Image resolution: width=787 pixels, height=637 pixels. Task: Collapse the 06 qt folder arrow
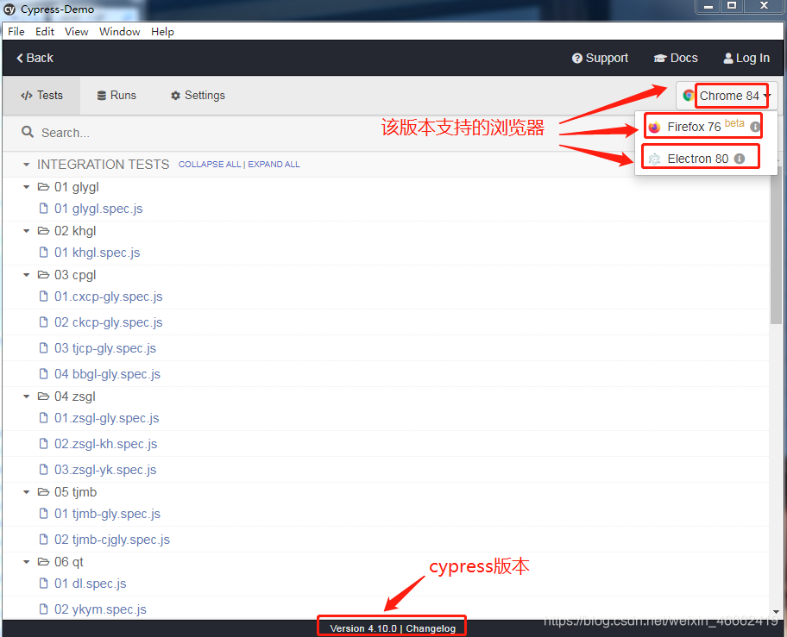(26, 562)
